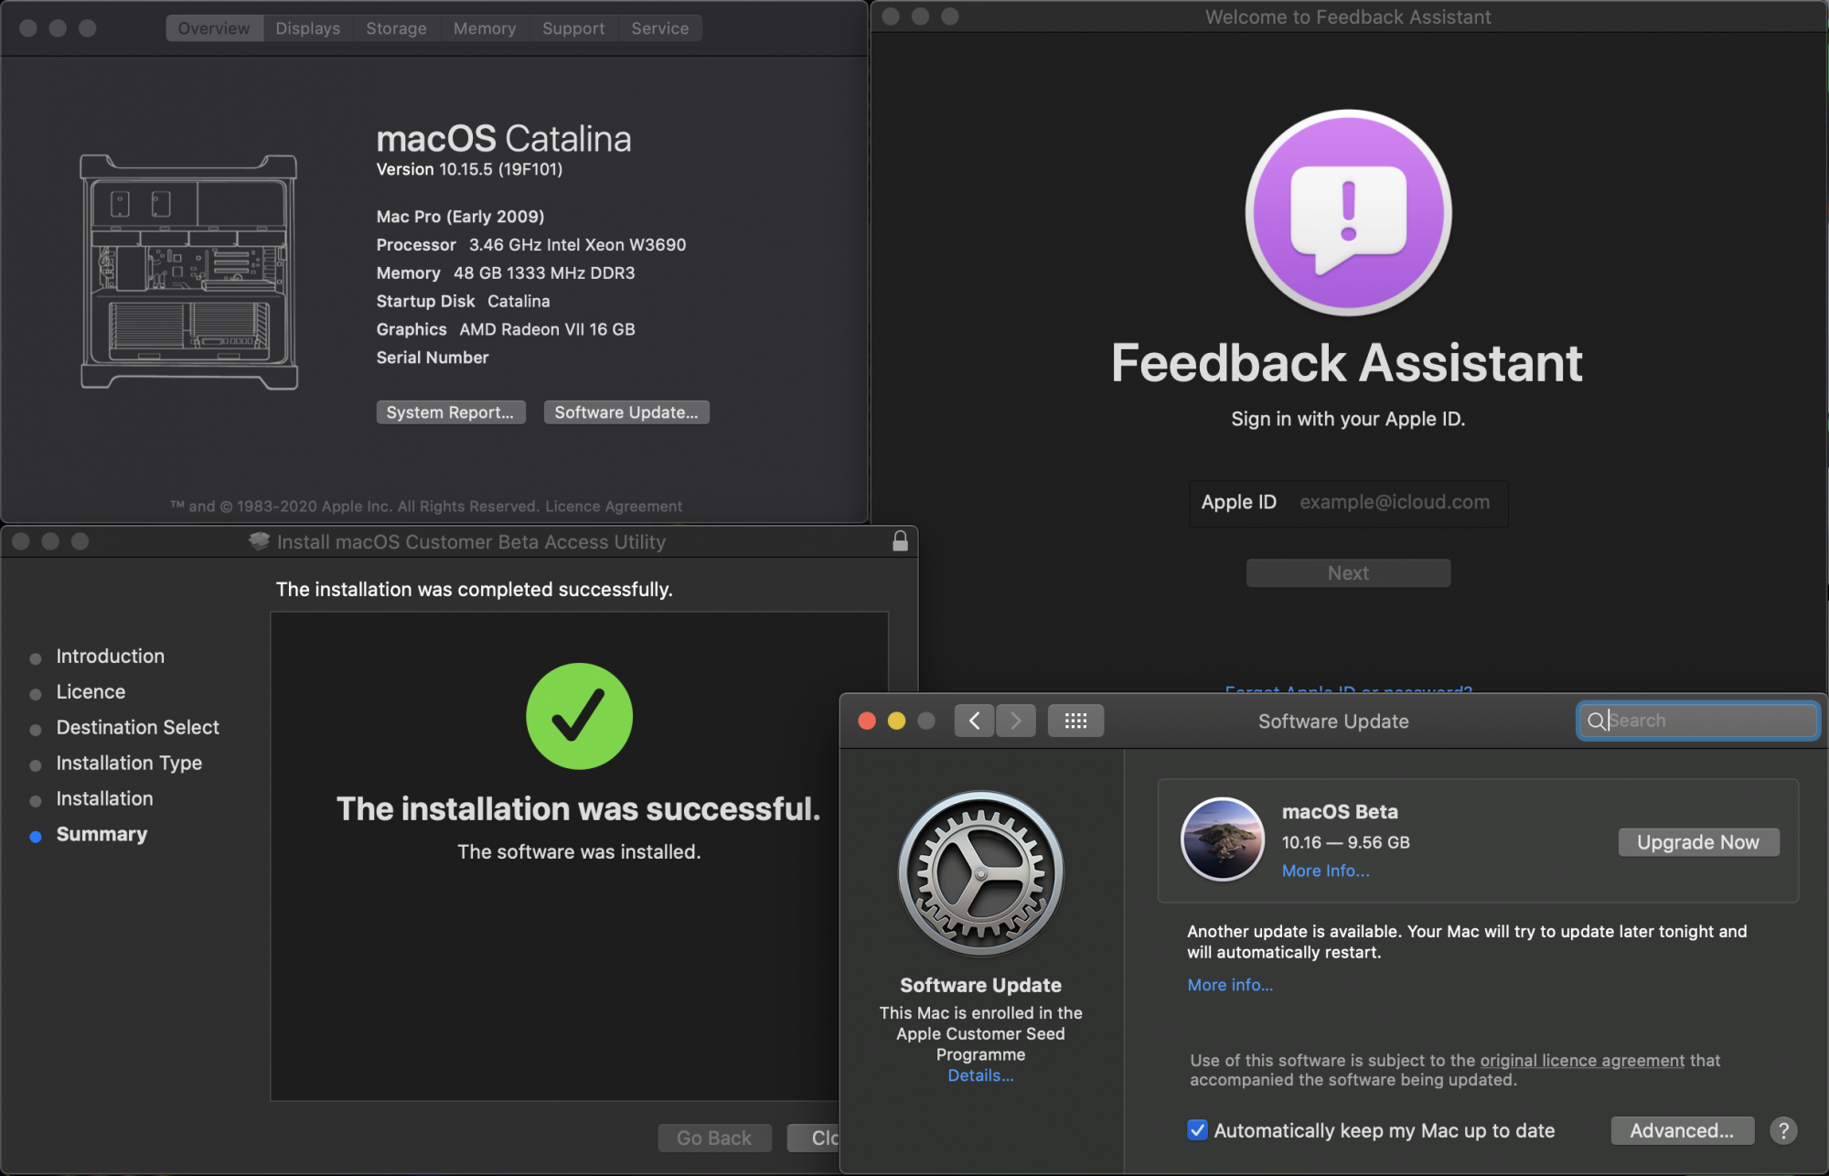Click the forward arrow in Software Update

click(x=1016, y=722)
